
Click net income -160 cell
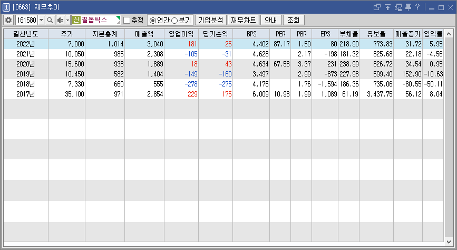pyautogui.click(x=216, y=74)
